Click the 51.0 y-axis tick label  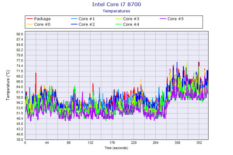coord(20,113)
